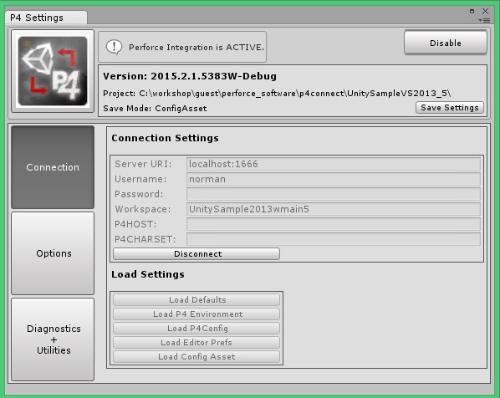Viewport: 500px width, 398px height.
Task: Click Perforce Integration is ACTIVE message
Action: click(196, 47)
